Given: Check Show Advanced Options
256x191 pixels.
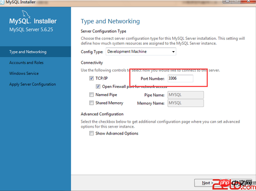Looking at the screenshot, I should [91, 133].
